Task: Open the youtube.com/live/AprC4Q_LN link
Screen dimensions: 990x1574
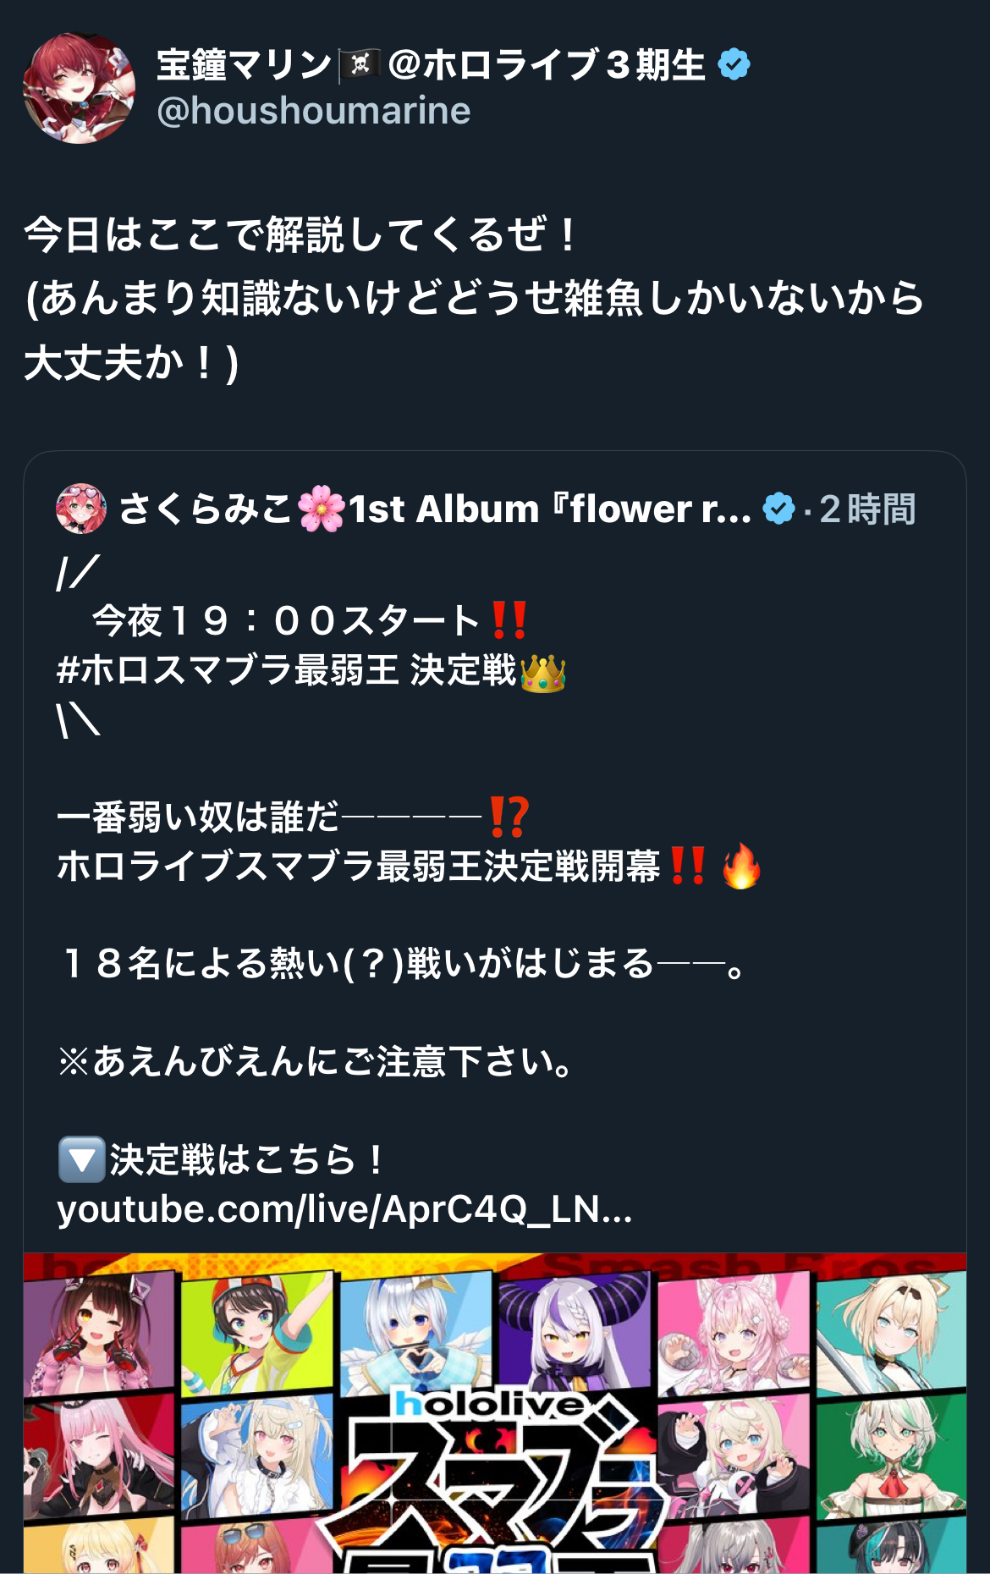Action: (344, 1209)
